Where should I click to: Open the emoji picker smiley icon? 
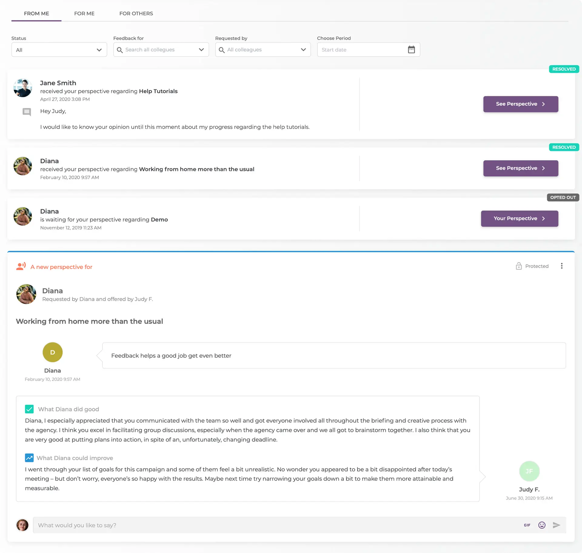click(x=542, y=525)
